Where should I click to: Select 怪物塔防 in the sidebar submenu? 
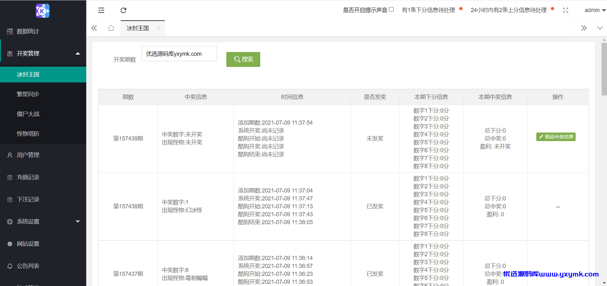click(43, 133)
